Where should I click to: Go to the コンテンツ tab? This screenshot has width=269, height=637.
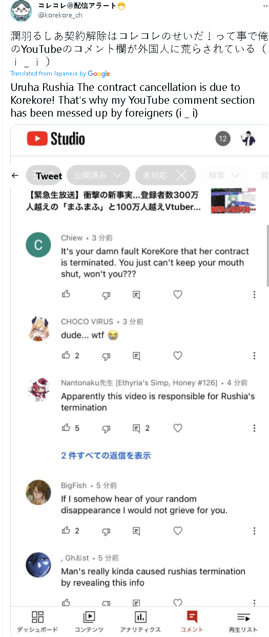(x=89, y=622)
